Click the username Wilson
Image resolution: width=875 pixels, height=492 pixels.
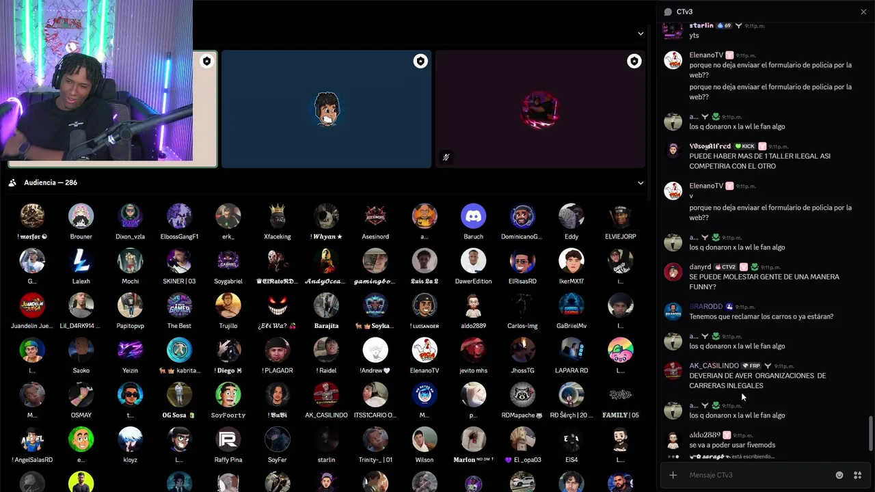[425, 460]
